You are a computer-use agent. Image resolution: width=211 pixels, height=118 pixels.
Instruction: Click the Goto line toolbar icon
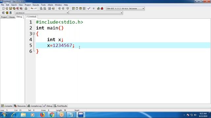coord(53,9)
